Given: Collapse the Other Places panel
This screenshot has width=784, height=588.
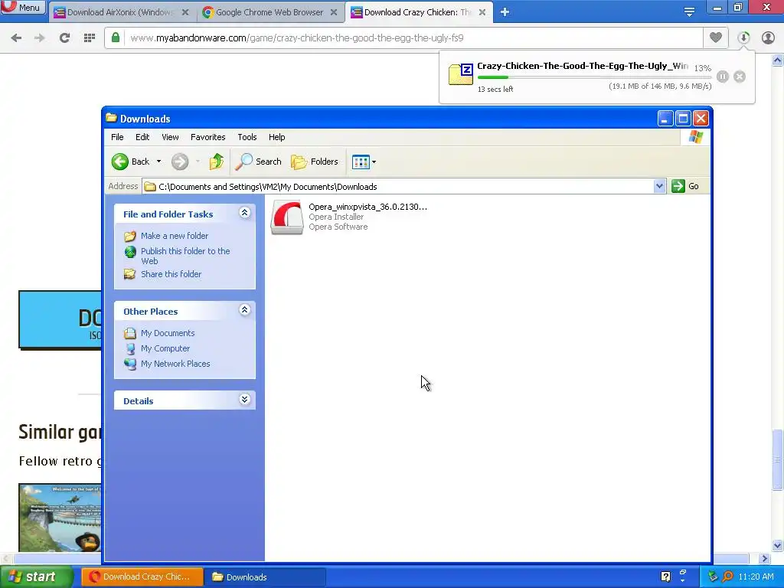Looking at the screenshot, I should [244, 310].
